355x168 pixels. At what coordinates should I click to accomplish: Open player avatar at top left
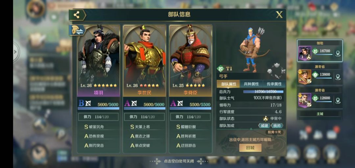click(35, 9)
